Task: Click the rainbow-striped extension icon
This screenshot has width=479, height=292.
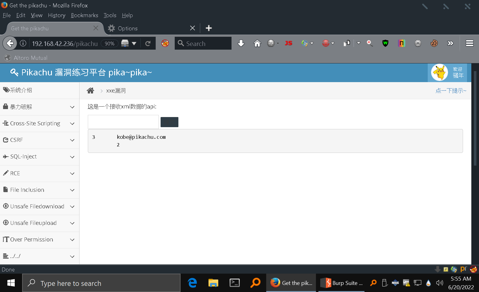Action: (402, 44)
